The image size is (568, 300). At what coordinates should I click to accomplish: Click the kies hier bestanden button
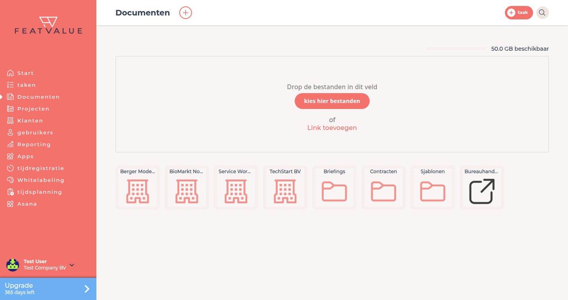[x=332, y=101]
